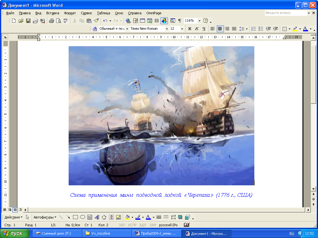Switch to Съемный диск (F:) taskbar window

57,233
